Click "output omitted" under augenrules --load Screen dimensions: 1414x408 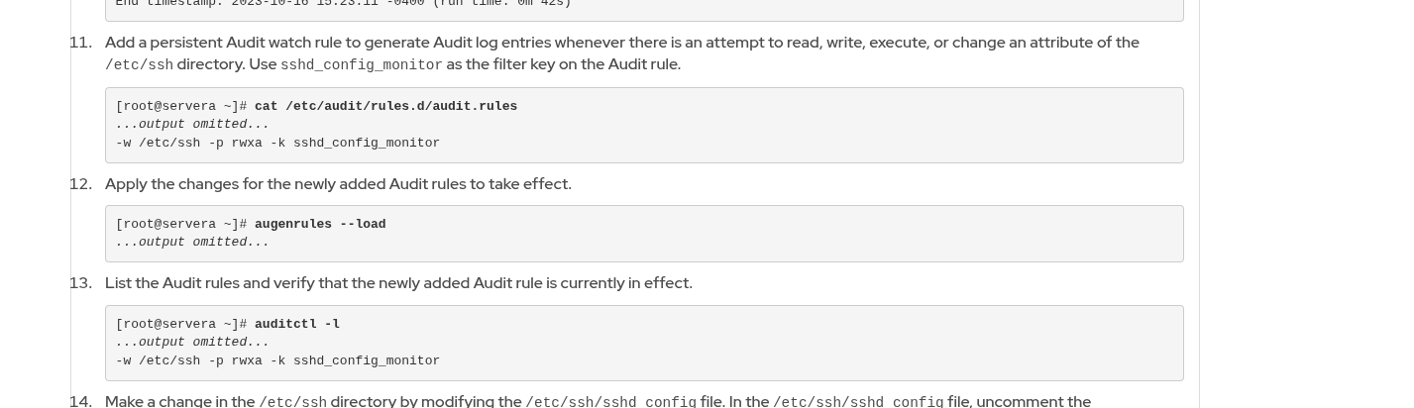click(x=192, y=242)
